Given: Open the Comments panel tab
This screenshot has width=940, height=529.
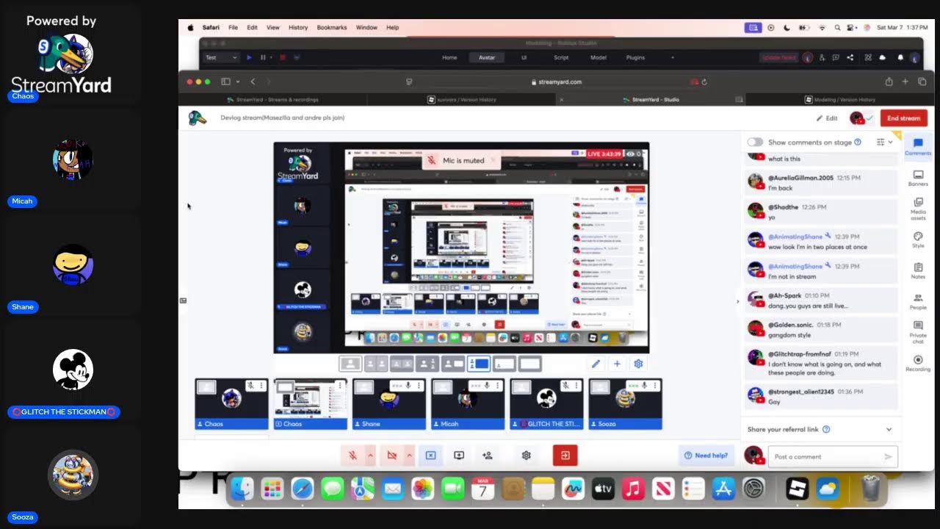Looking at the screenshot, I should pyautogui.click(x=917, y=146).
